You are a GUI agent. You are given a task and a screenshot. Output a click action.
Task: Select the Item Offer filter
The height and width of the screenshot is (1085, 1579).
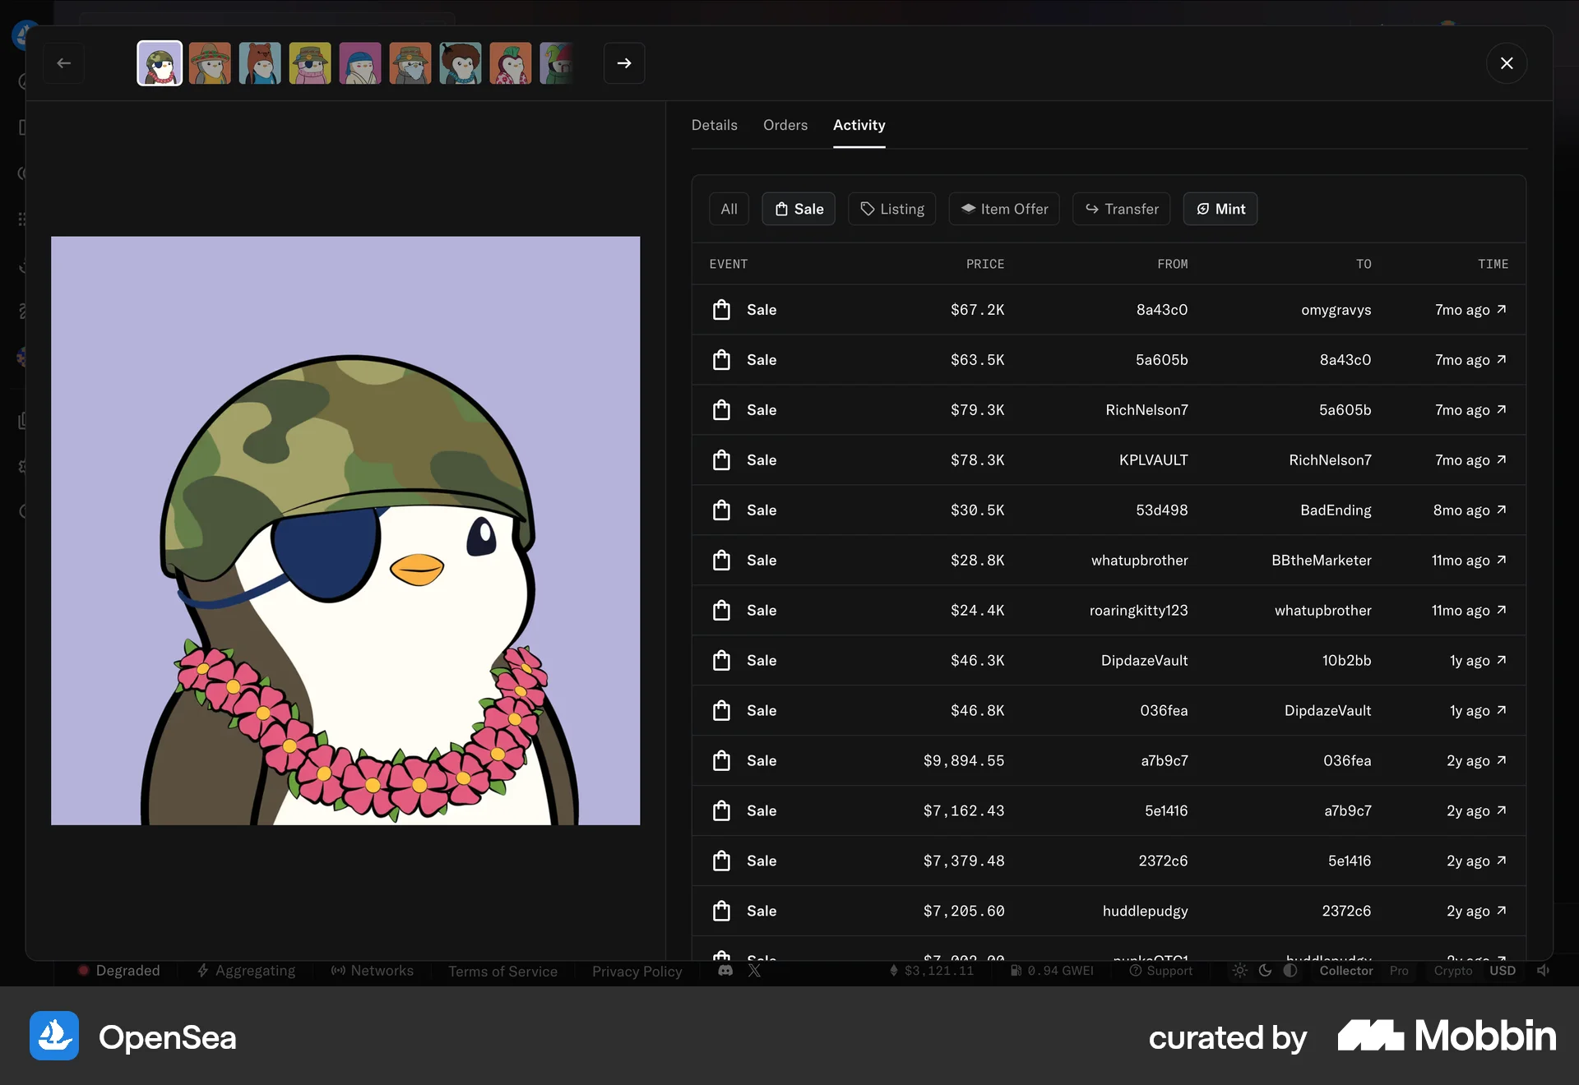[x=1003, y=209]
